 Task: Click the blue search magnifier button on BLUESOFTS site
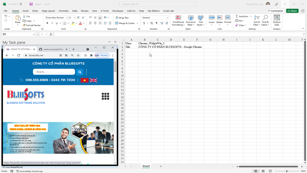[x=80, y=72]
